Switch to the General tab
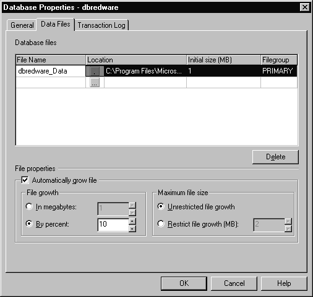 [x=22, y=25]
